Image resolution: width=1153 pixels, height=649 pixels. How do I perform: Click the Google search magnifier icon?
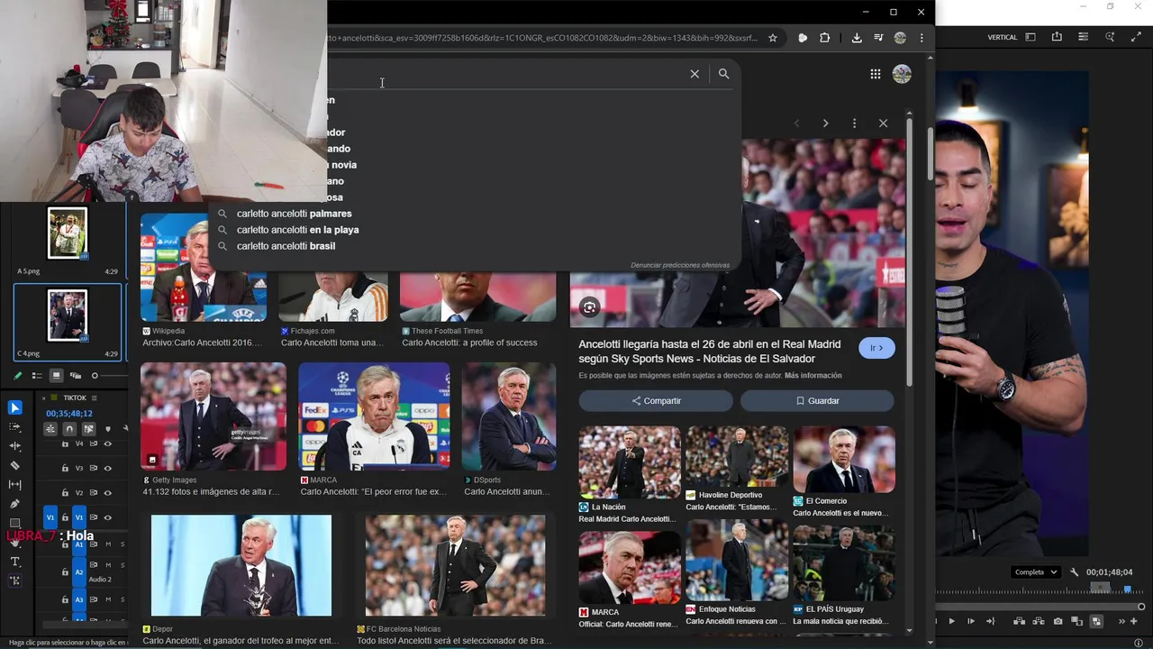click(x=723, y=74)
